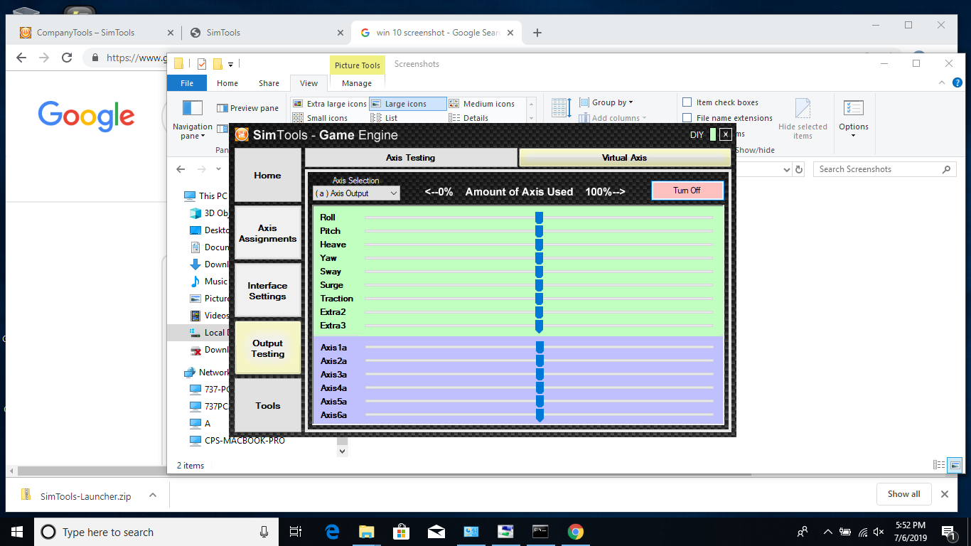Click the Yaw slider handle
971x546 pixels.
point(539,257)
